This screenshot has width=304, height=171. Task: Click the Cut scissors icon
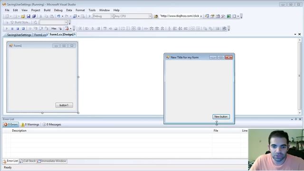point(41,16)
